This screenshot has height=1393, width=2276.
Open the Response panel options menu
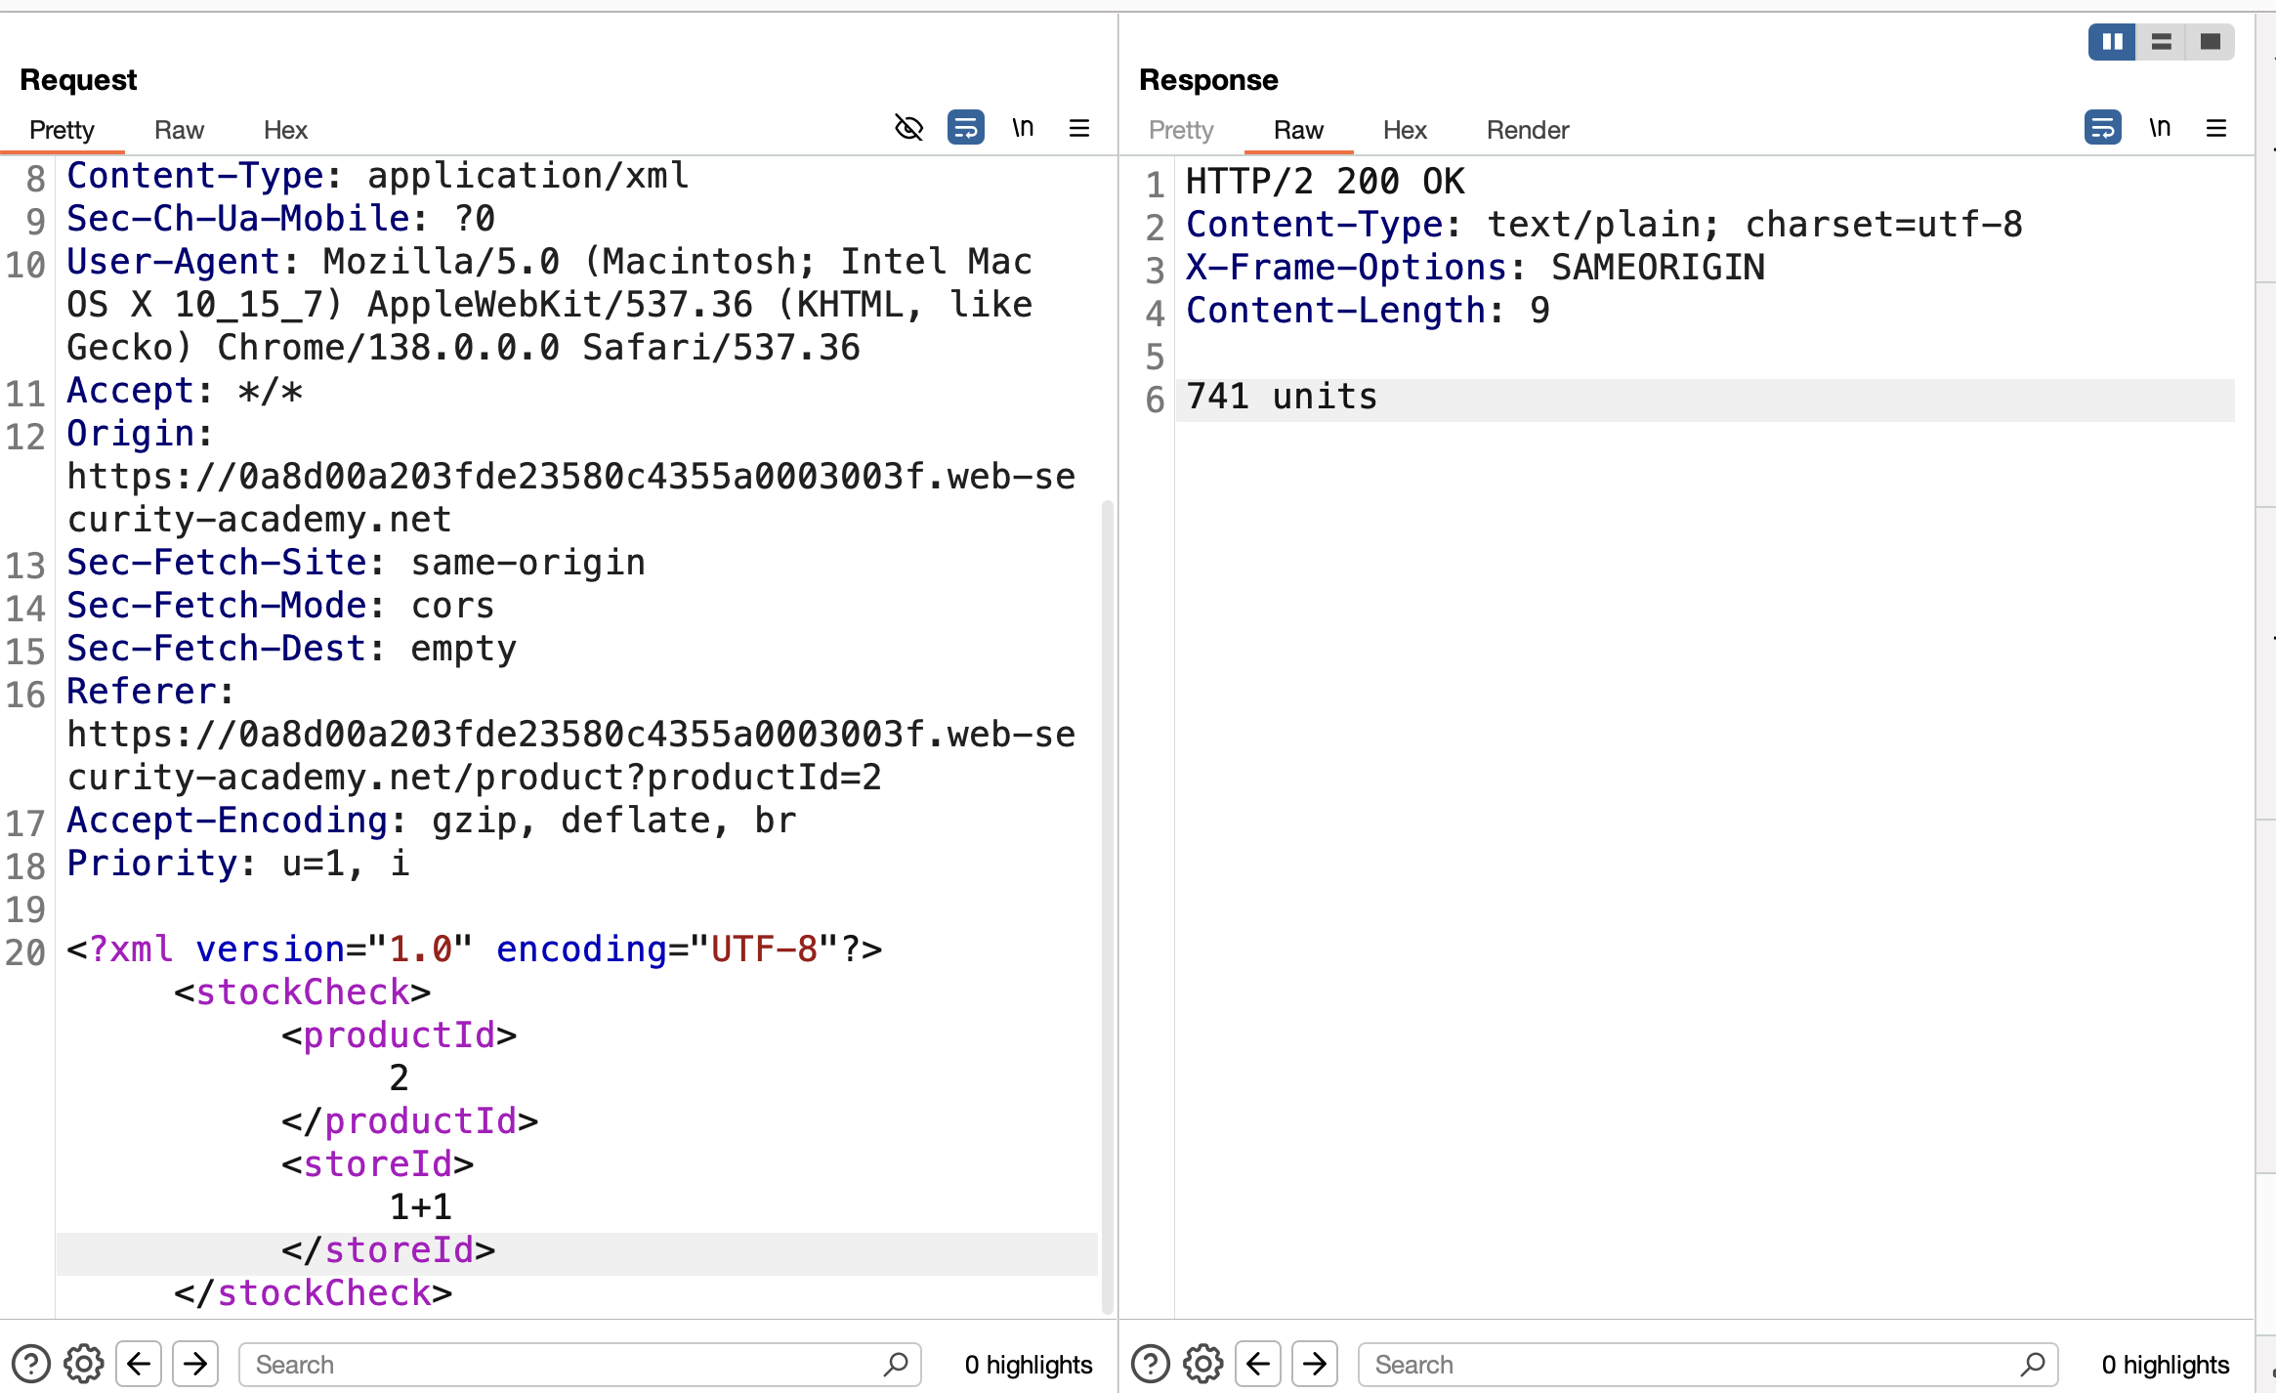[2216, 128]
